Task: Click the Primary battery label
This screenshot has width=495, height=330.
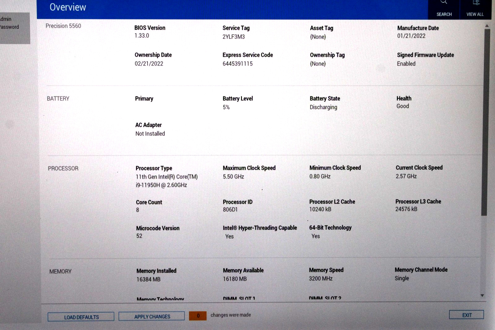Action: 144,98
